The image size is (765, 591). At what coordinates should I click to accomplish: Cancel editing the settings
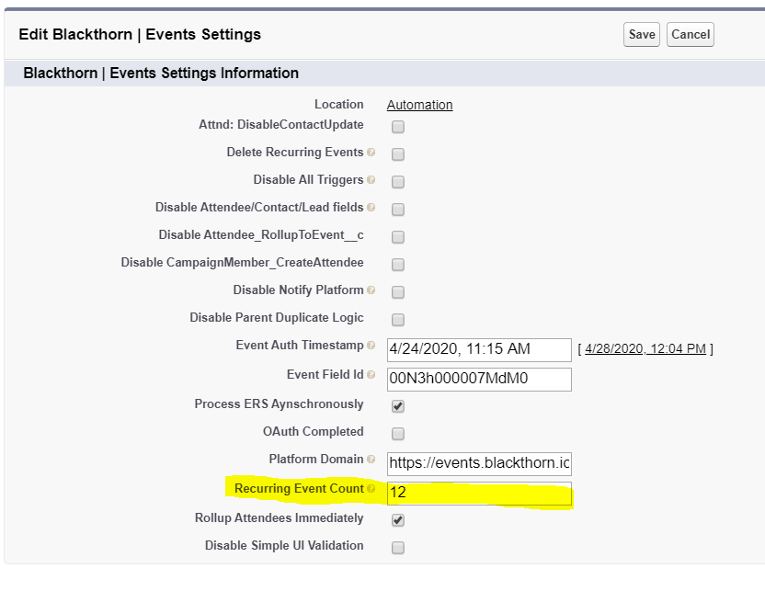(691, 35)
